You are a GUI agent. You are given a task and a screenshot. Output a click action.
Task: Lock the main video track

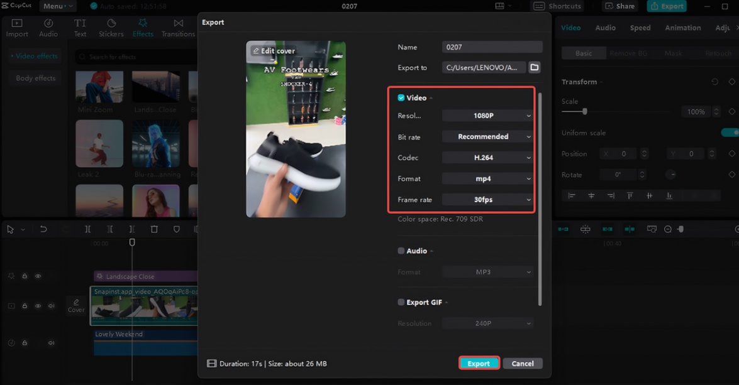tap(25, 306)
